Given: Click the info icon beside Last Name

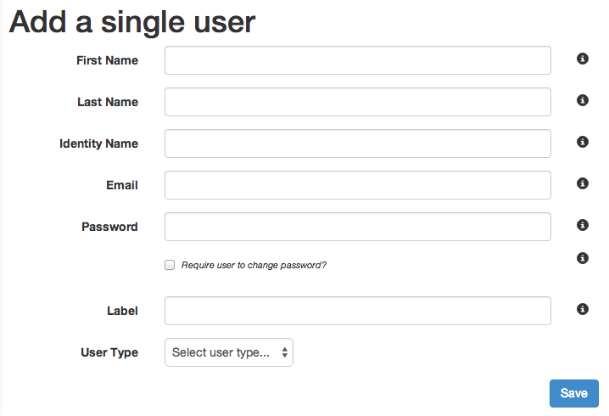Looking at the screenshot, I should pyautogui.click(x=582, y=100).
